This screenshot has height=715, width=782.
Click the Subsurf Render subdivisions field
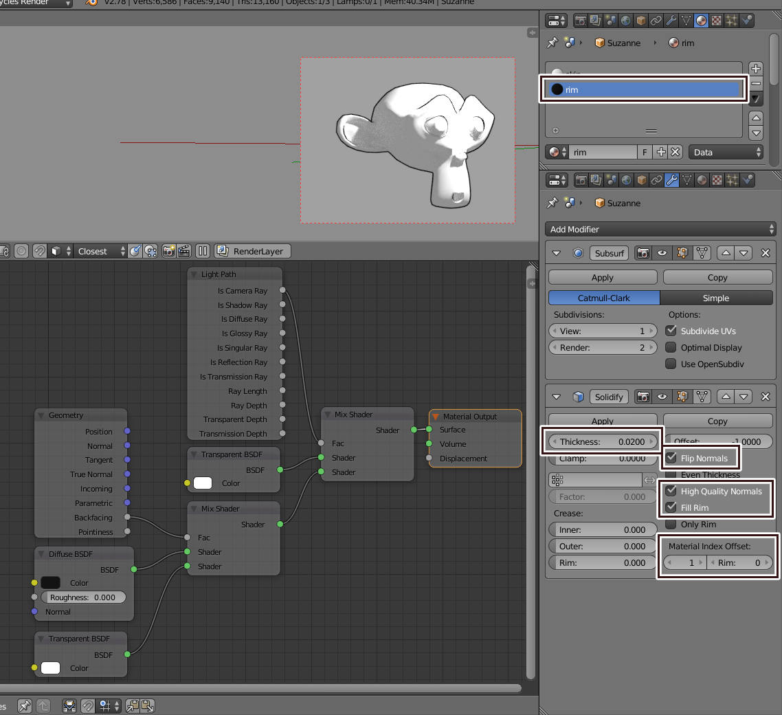tap(603, 347)
